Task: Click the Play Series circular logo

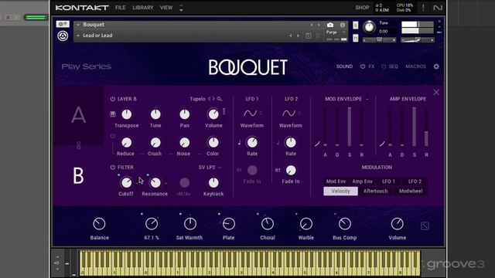Action: tap(63, 36)
